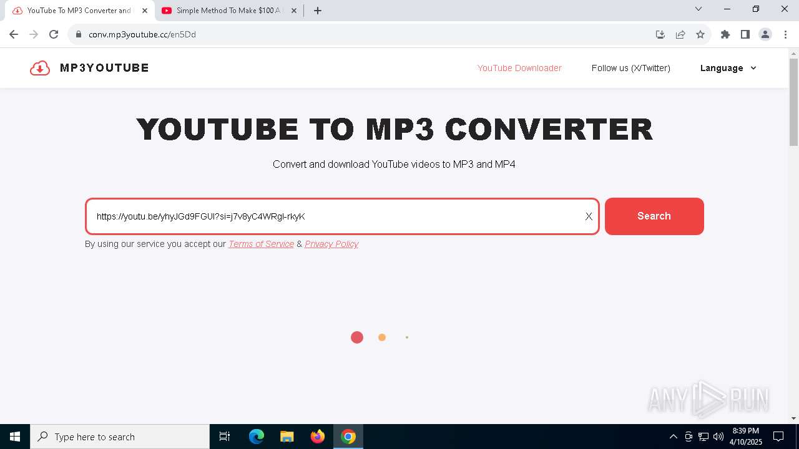
Task: Click the browser address bar URL
Action: pos(142,34)
